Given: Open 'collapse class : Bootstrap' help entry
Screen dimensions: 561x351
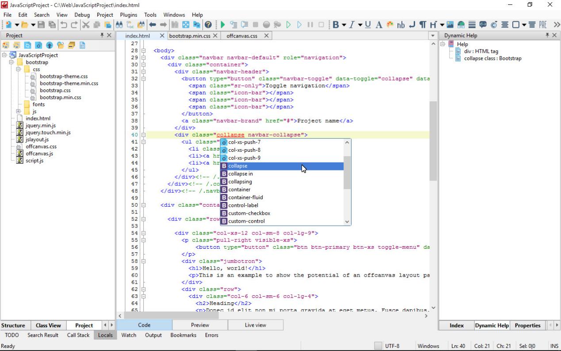Looking at the screenshot, I should (492, 58).
